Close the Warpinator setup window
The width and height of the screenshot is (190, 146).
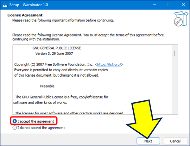[183, 5]
